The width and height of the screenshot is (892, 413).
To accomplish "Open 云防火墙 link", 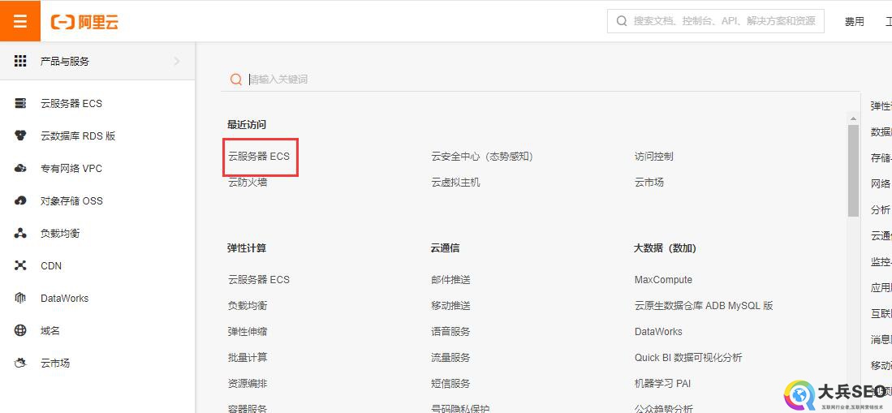I will 248,182.
